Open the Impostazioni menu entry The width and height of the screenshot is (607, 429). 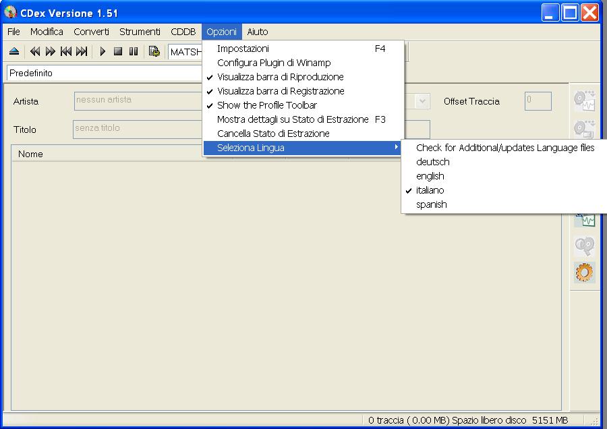[243, 49]
